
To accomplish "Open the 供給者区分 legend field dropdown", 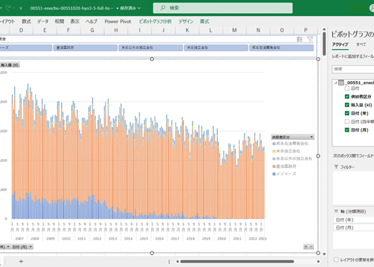I will (x=312, y=137).
